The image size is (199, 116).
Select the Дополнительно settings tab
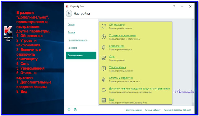[x=81, y=55]
